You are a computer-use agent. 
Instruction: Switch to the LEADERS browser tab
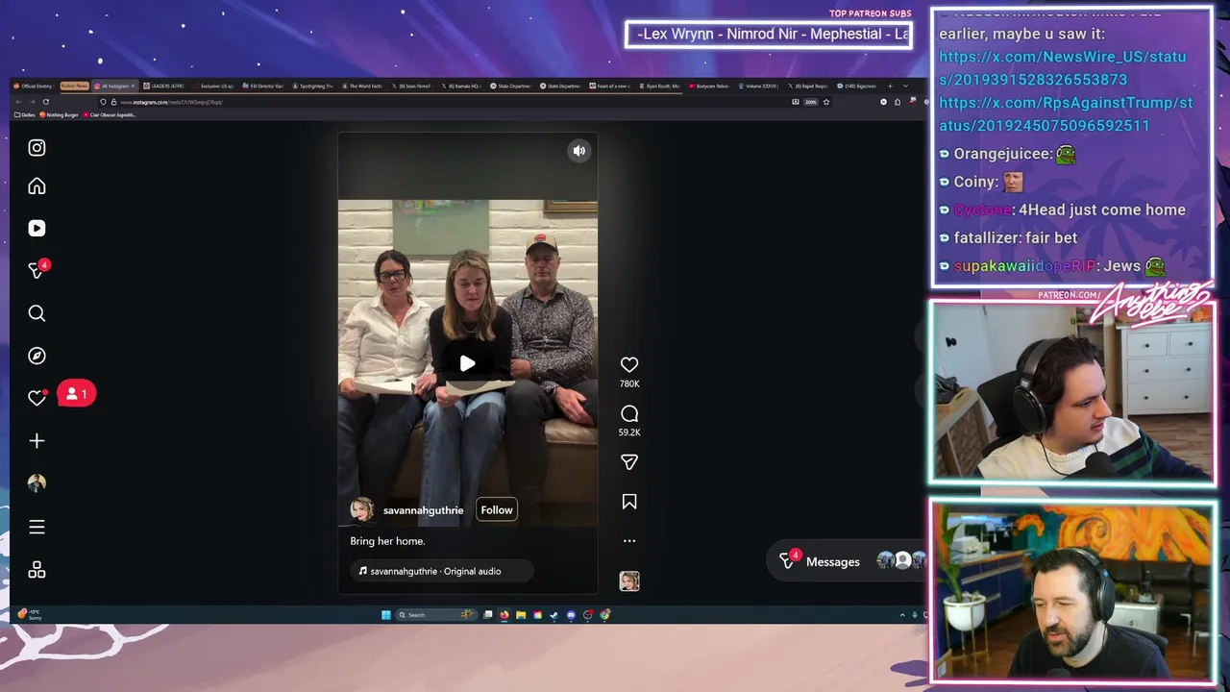click(163, 86)
